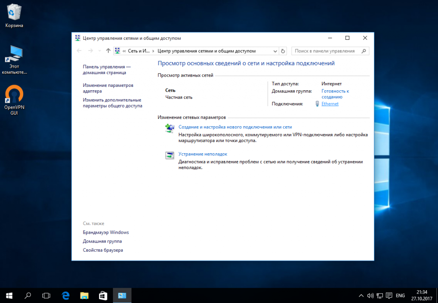Open the Ethernet connection link
The image size is (438, 303).
(x=330, y=104)
